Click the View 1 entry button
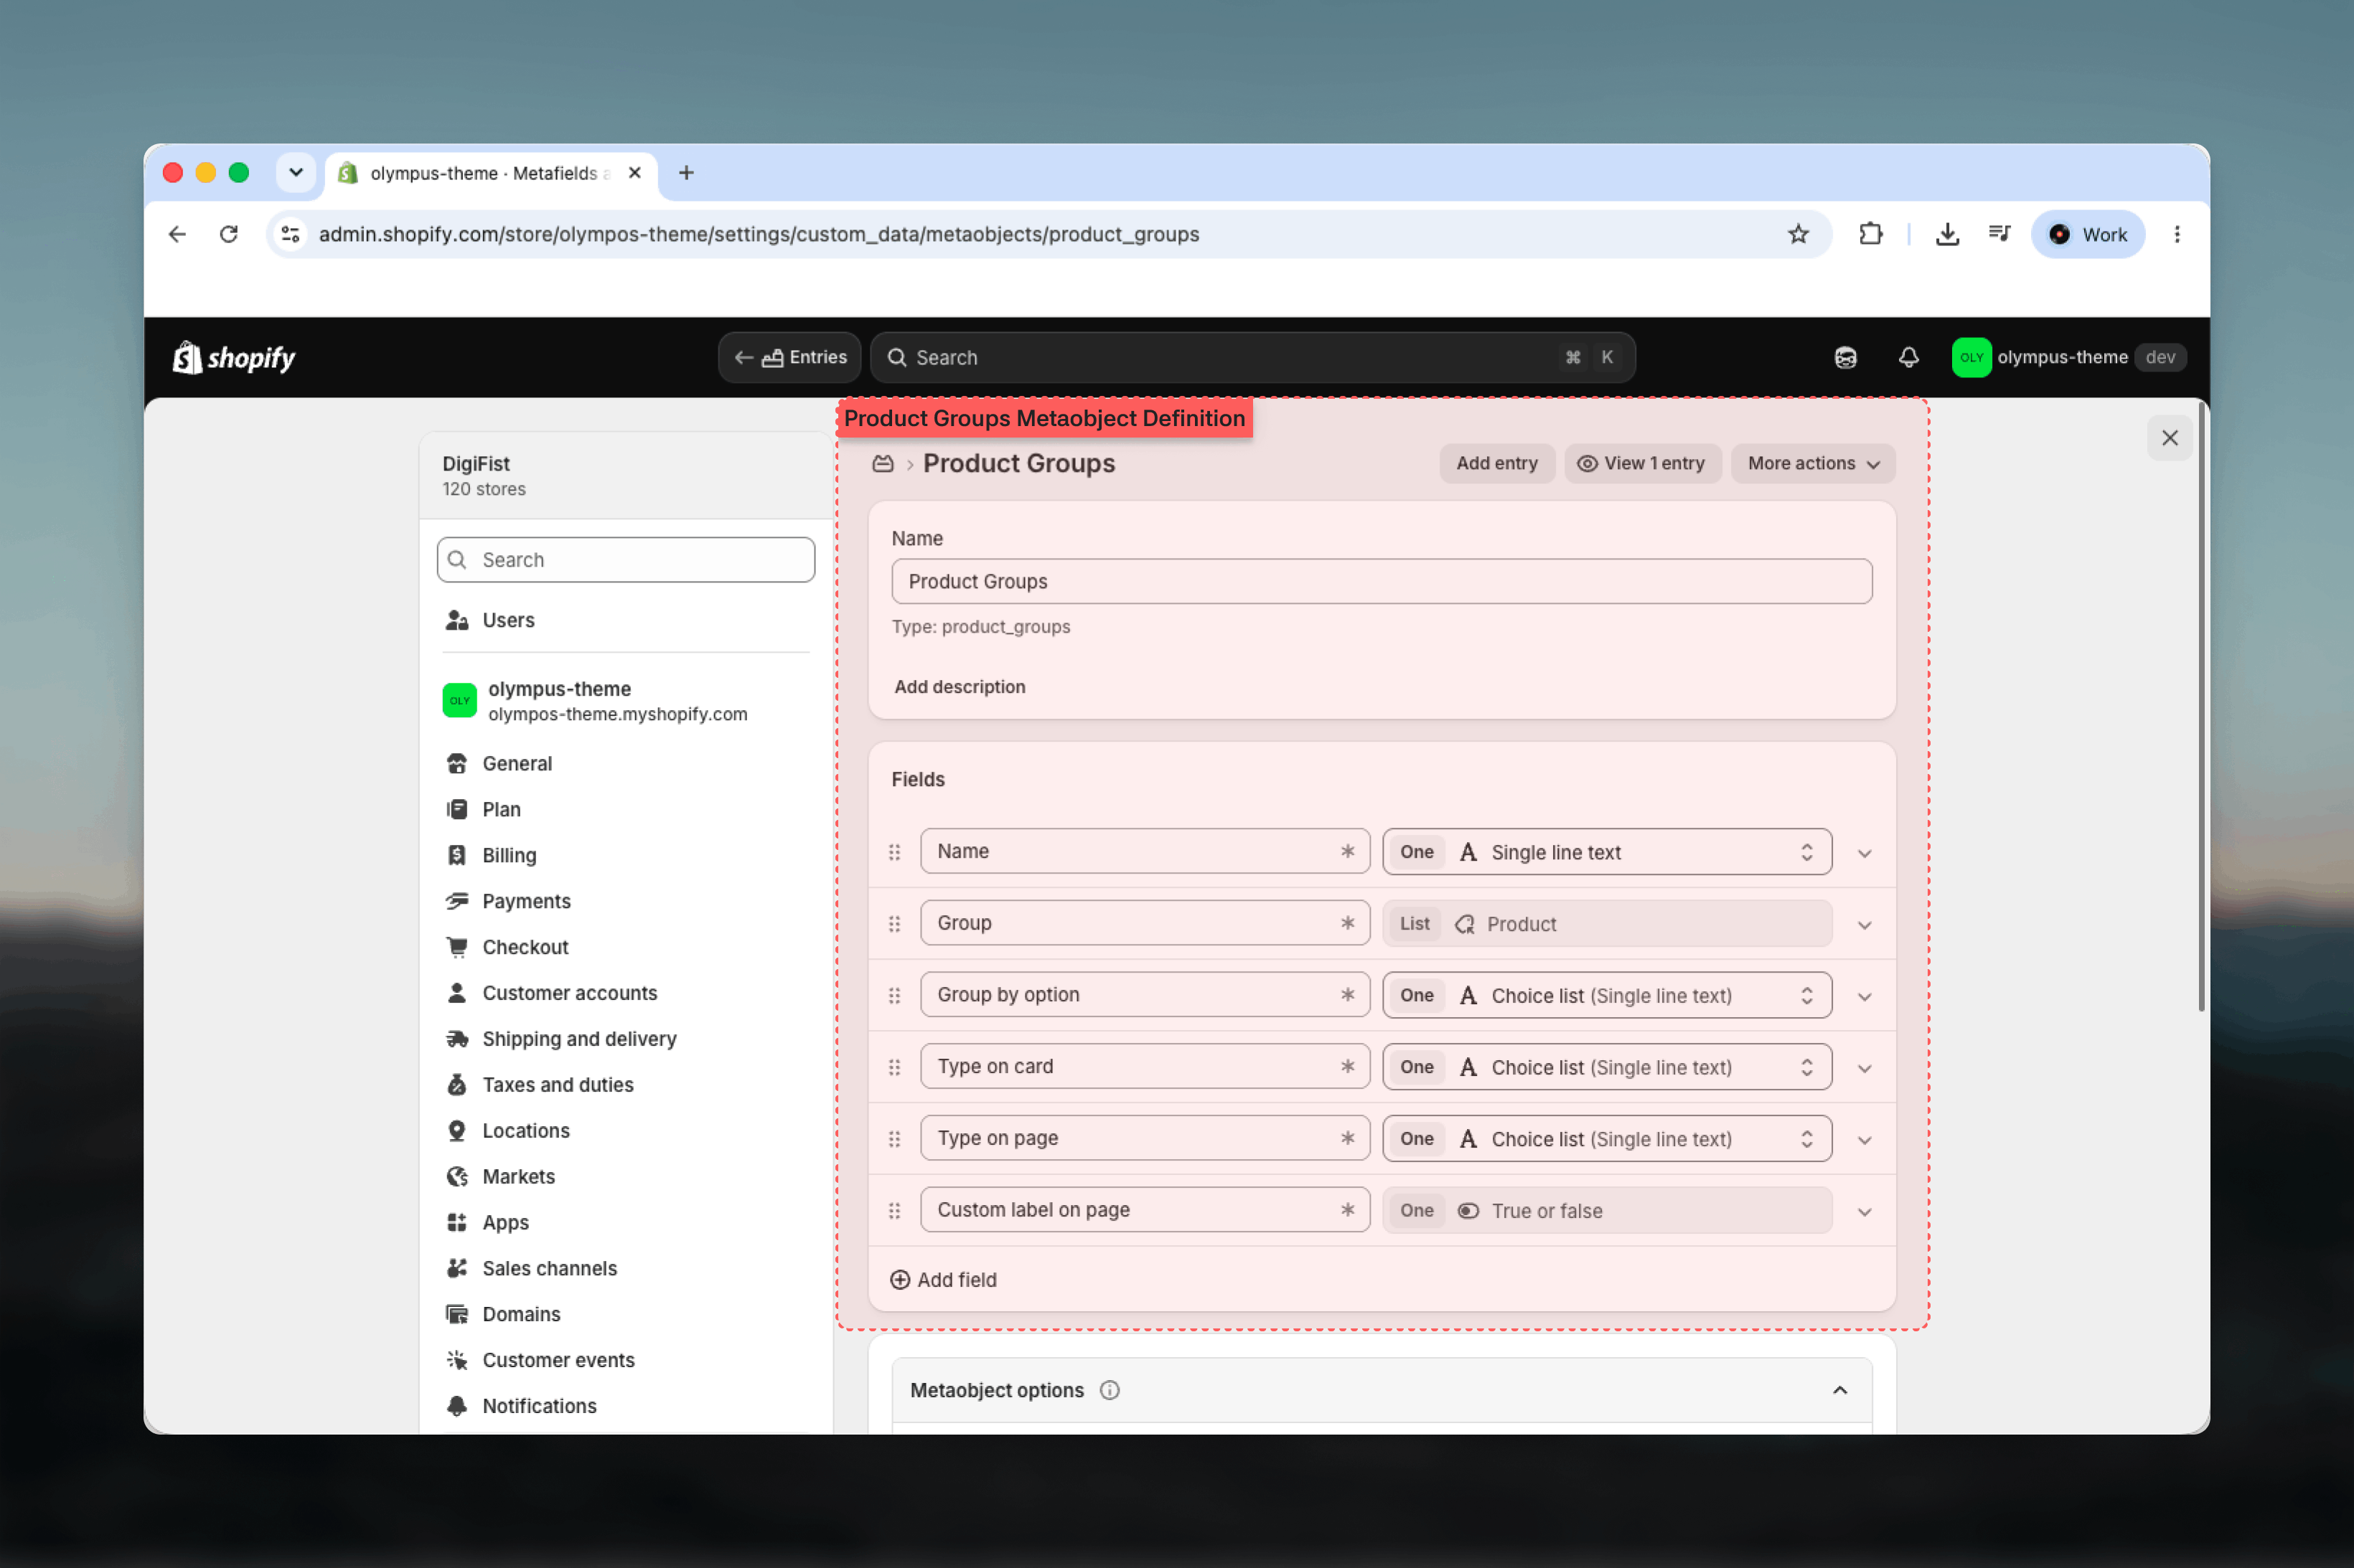This screenshot has width=2354, height=1568. point(1641,464)
